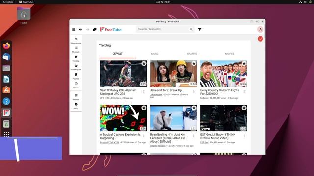Play the Ryan Gosling Ken thumbnail

point(173,118)
